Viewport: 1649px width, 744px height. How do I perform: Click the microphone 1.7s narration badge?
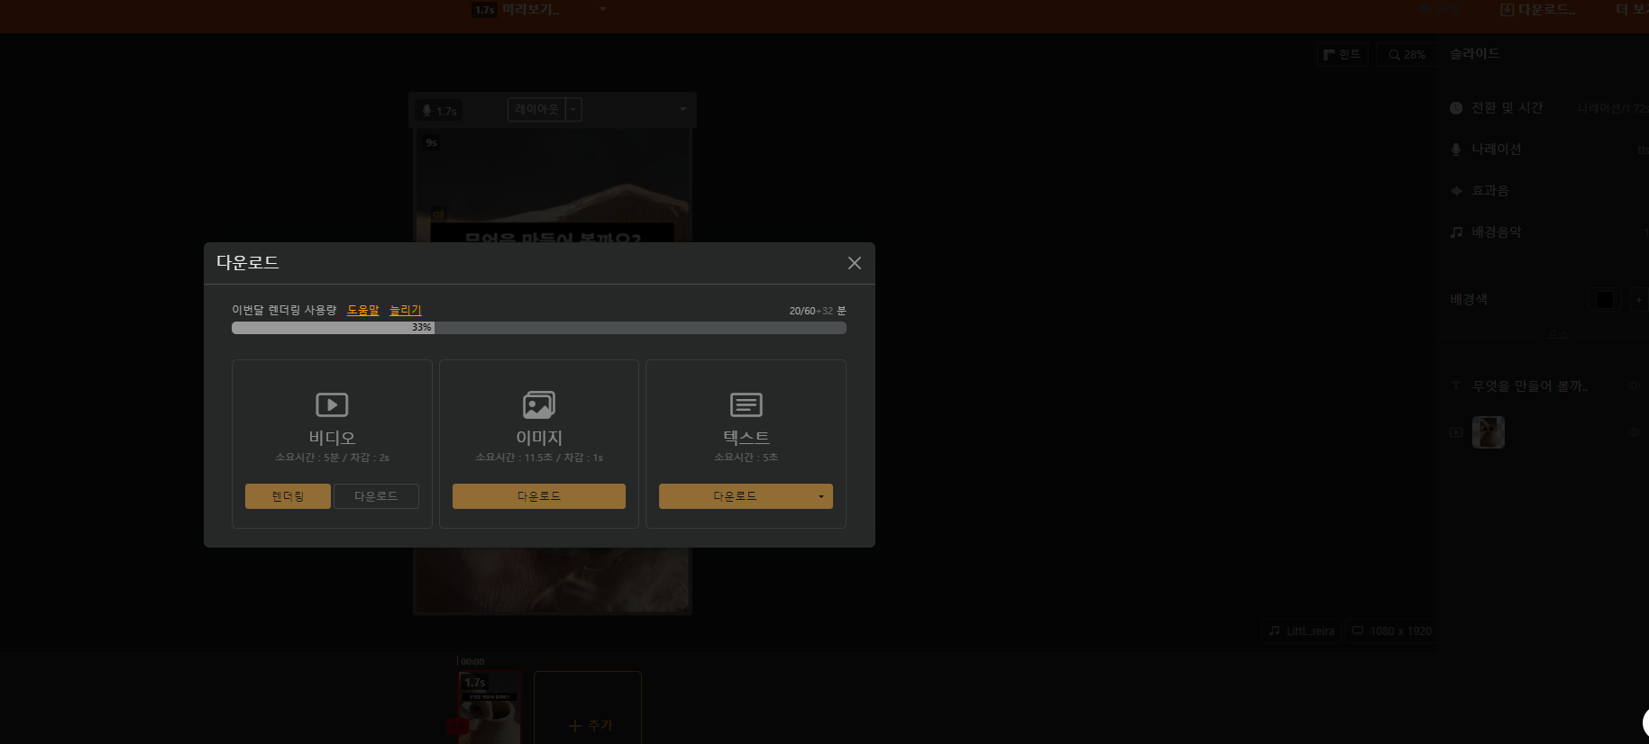point(439,111)
